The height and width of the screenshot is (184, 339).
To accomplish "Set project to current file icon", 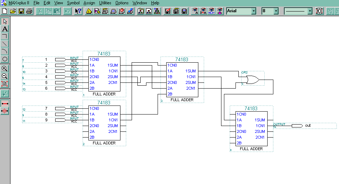I will 149,11.
